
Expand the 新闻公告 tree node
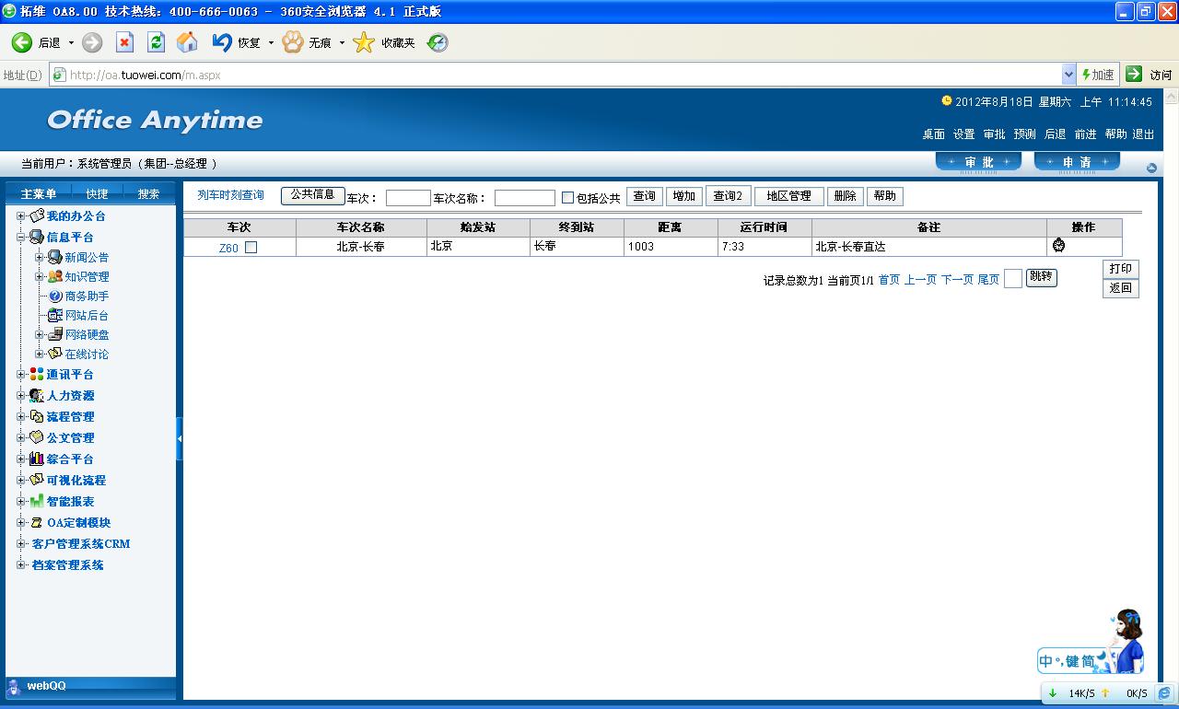pyautogui.click(x=39, y=258)
